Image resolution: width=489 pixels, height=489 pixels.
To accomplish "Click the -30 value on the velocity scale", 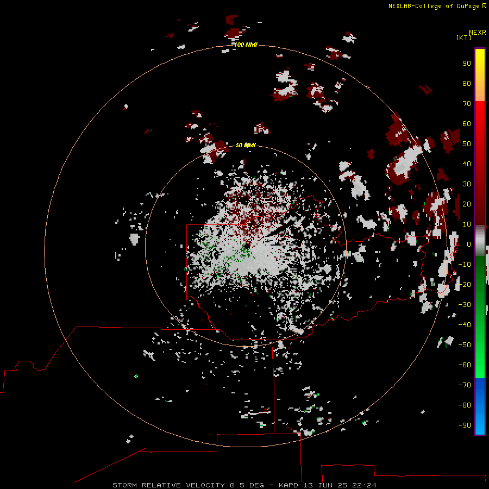I will [x=465, y=305].
